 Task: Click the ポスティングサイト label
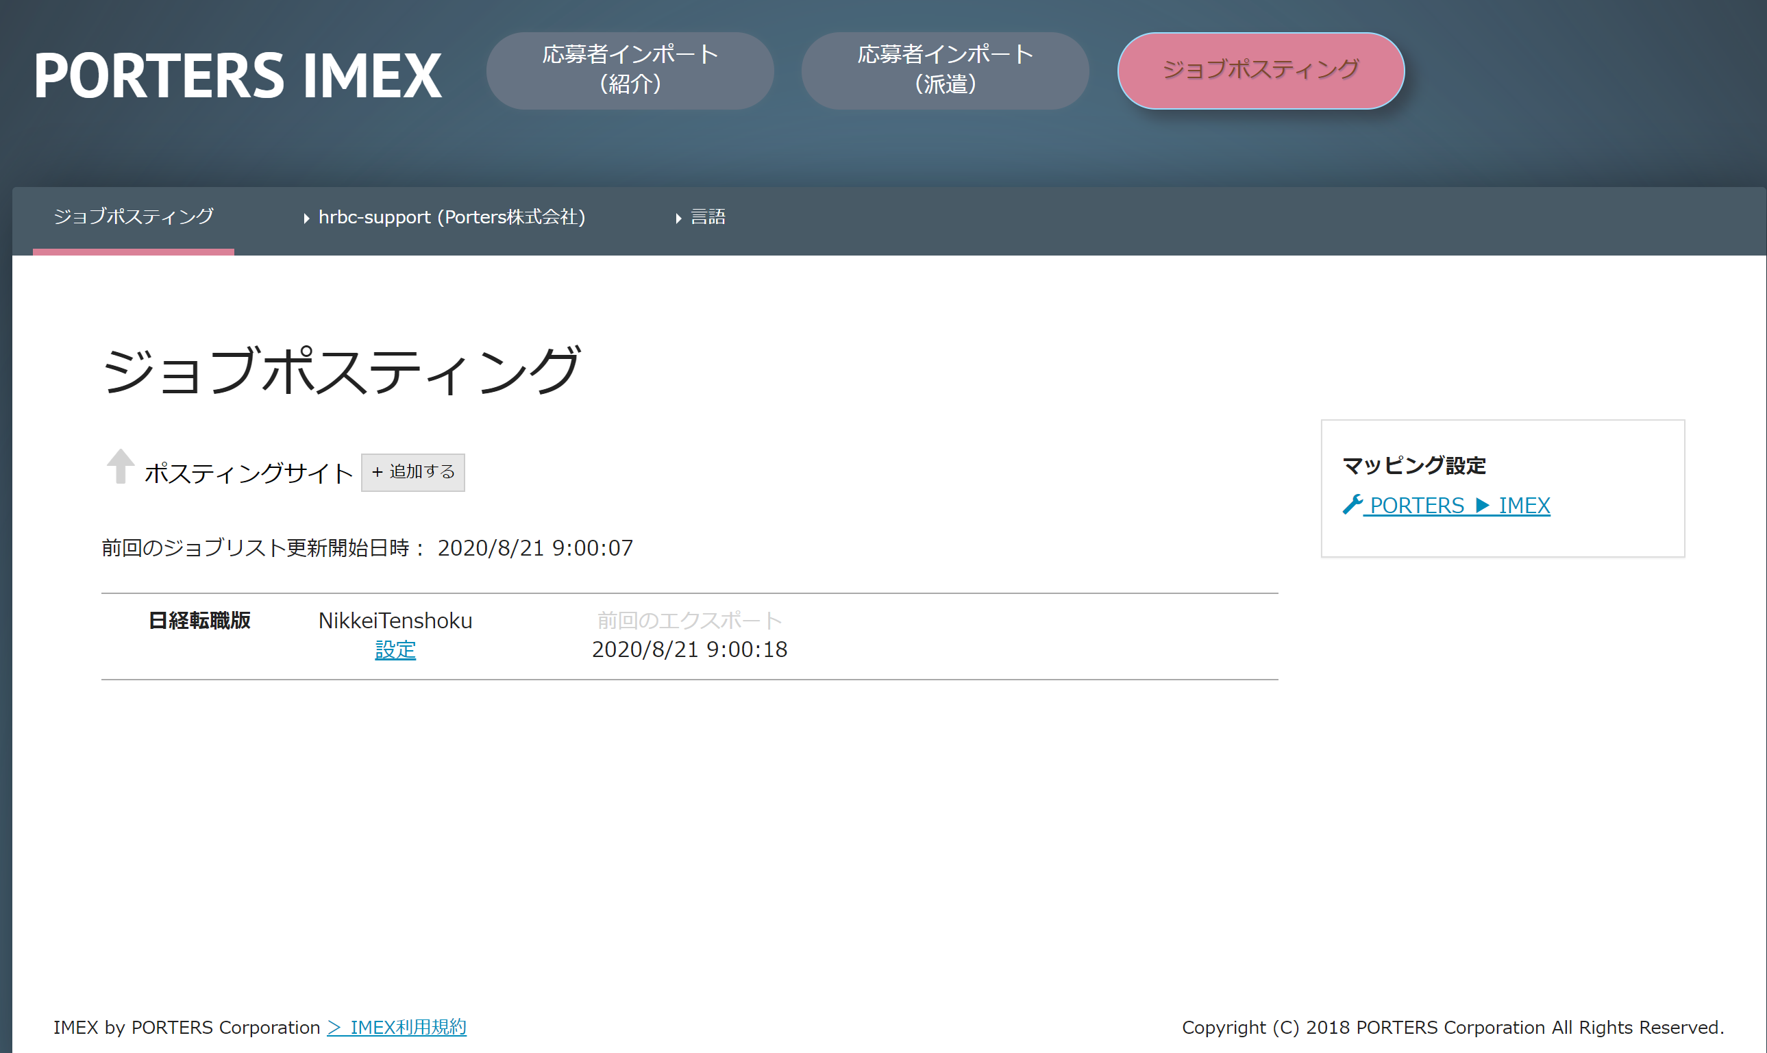249,473
